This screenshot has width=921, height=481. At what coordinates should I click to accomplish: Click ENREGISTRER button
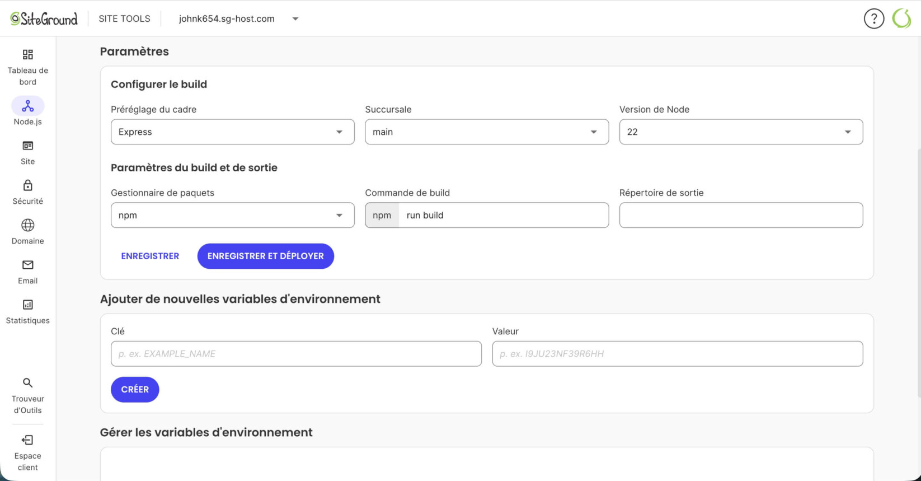(x=150, y=256)
